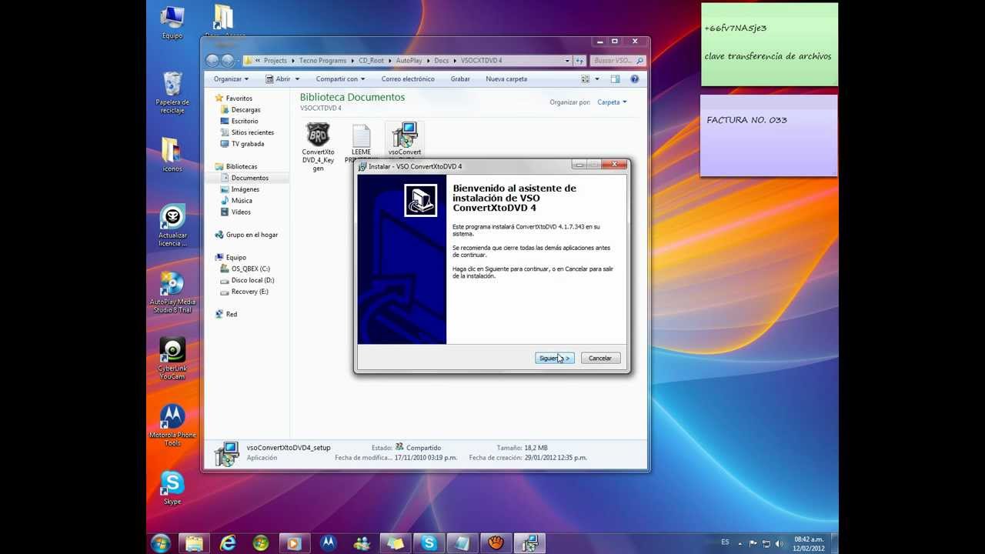Click the FACTURA NO. 033 sticky note
Image resolution: width=985 pixels, height=554 pixels.
(769, 135)
